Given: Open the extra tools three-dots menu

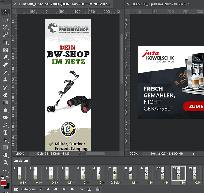Looking at the screenshot, I should click(5, 170).
